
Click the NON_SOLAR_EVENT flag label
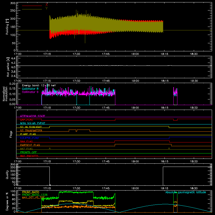[x=33, y=123]
